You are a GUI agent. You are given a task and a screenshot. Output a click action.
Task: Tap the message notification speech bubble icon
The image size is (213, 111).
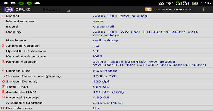tap(13, 3)
